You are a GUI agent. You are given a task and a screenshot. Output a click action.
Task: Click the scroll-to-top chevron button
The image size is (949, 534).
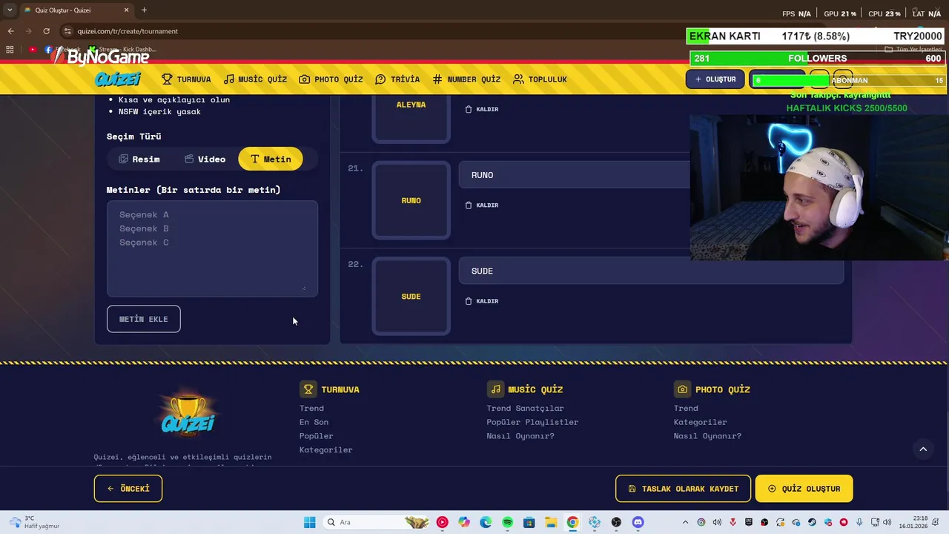[x=923, y=449]
